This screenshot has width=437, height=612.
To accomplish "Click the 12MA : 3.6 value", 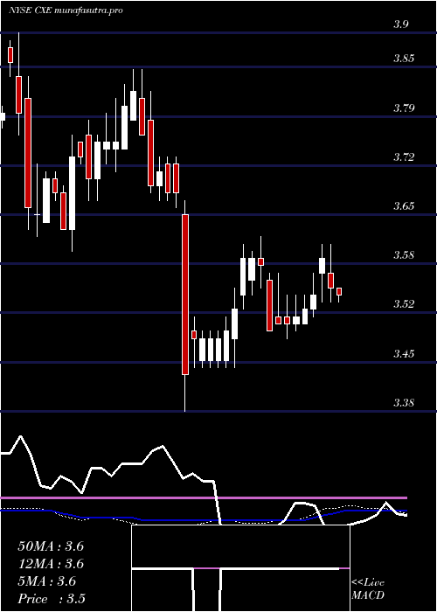I will 51,564.
